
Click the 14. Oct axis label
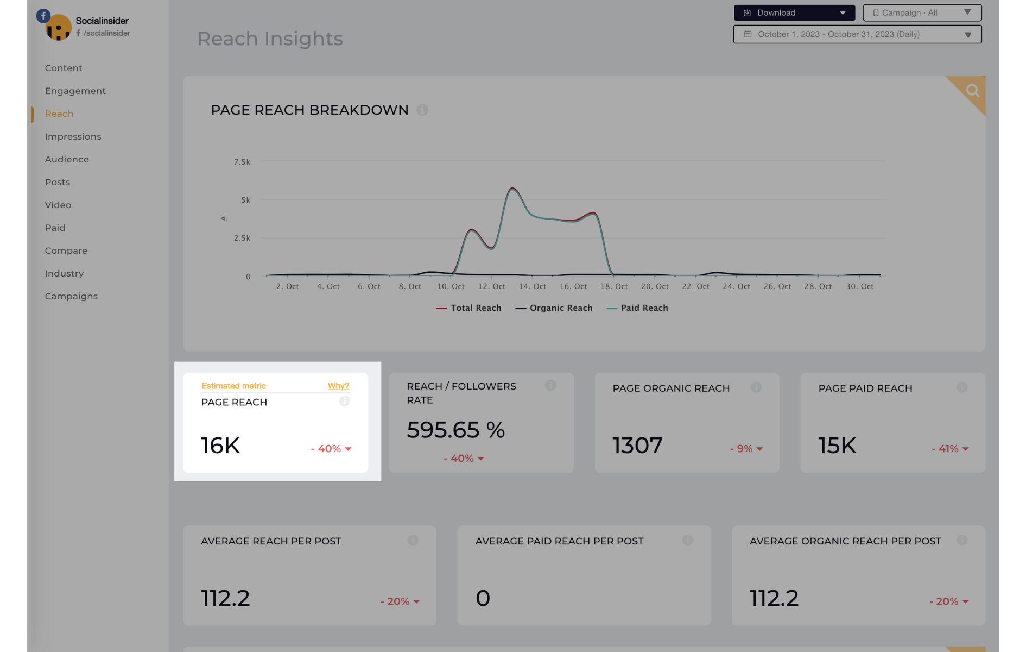(533, 286)
